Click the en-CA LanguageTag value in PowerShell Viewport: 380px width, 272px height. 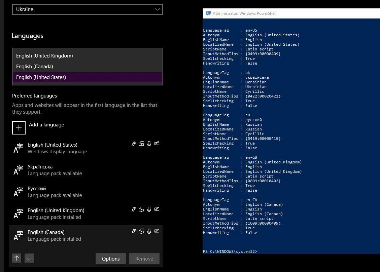point(251,200)
